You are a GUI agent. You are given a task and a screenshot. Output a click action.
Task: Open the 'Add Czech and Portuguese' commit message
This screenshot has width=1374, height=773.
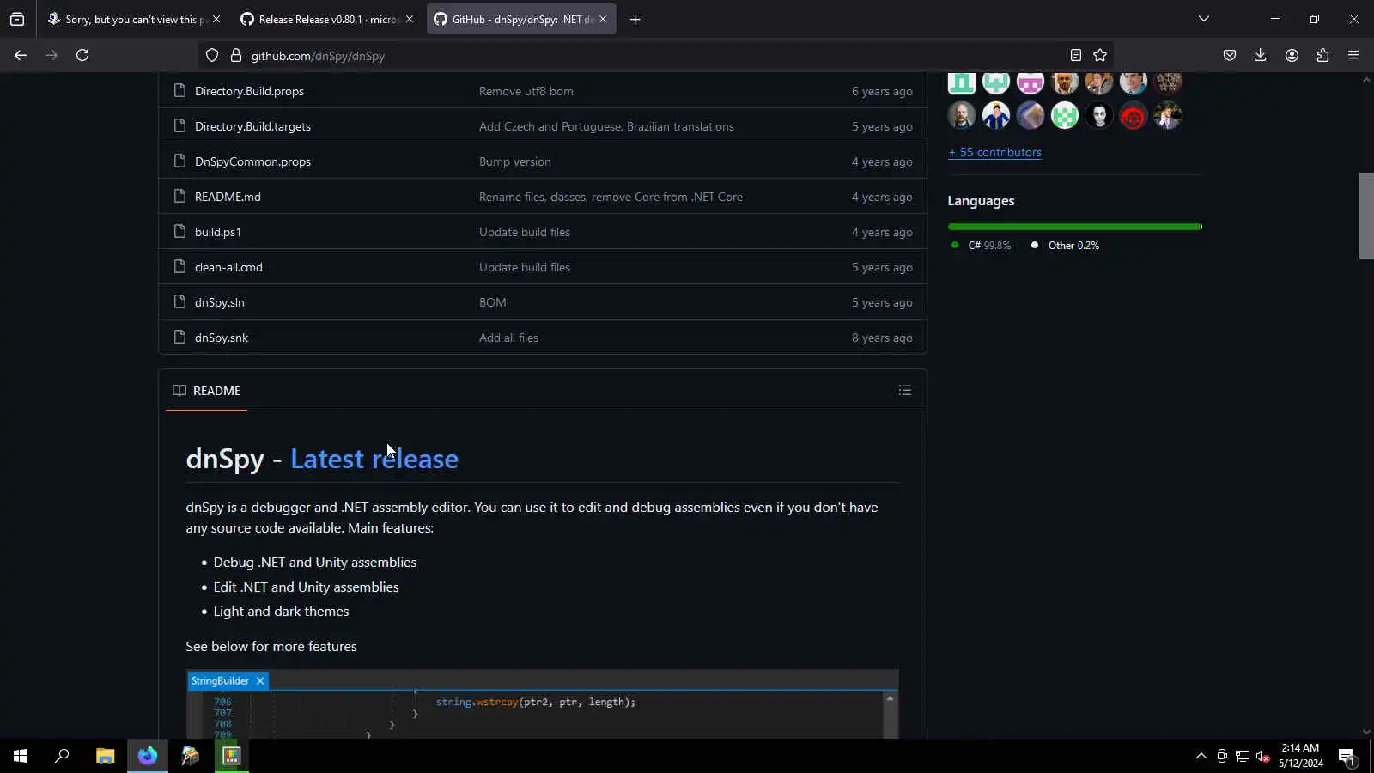606,126
